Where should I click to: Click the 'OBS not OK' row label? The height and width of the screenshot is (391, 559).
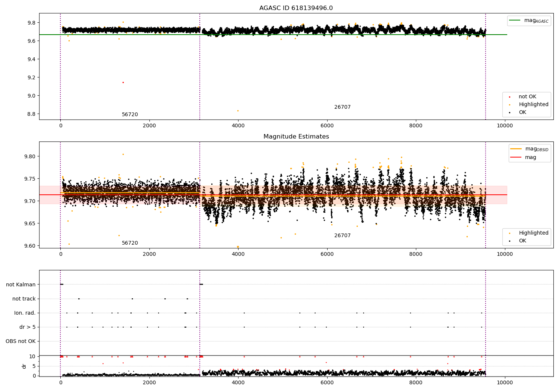point(20,341)
